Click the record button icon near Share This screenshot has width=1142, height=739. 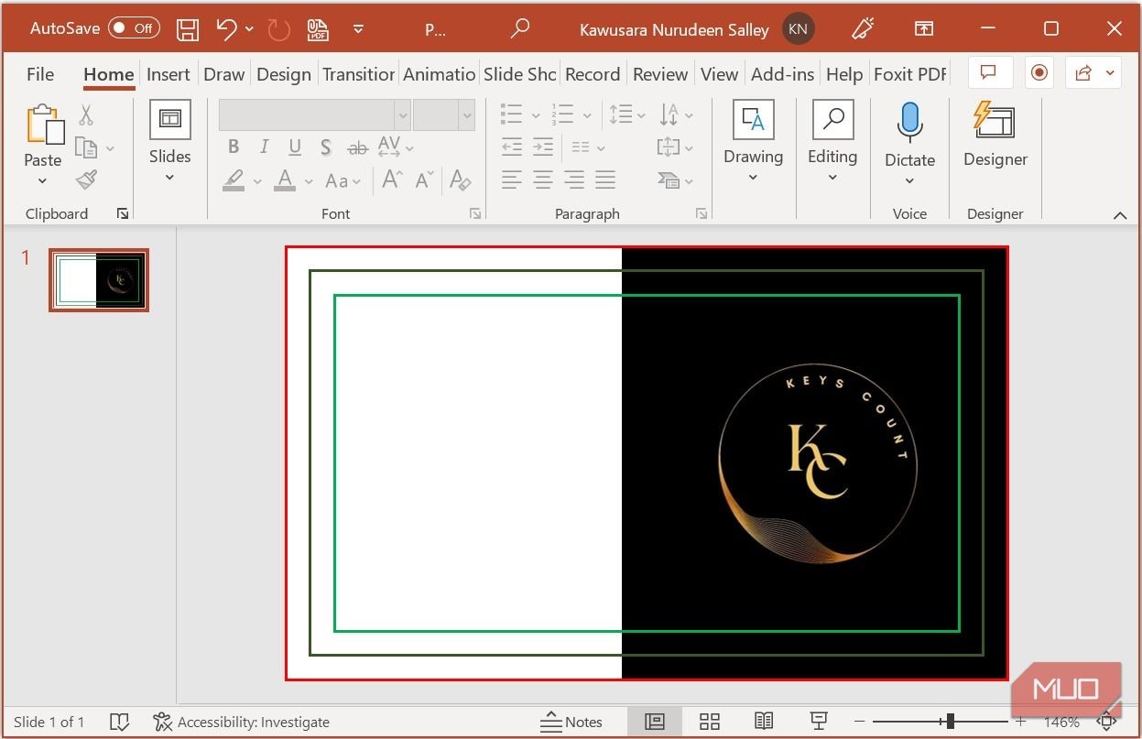[1039, 72]
